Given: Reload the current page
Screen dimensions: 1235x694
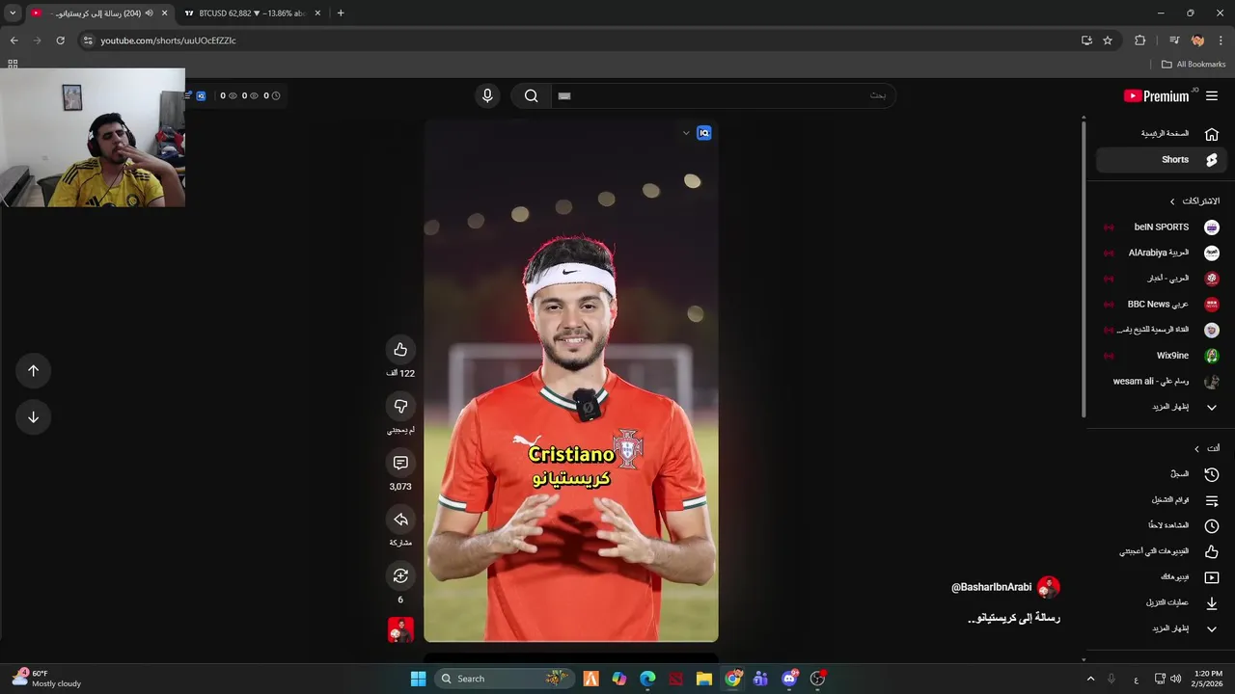Looking at the screenshot, I should point(60,40).
